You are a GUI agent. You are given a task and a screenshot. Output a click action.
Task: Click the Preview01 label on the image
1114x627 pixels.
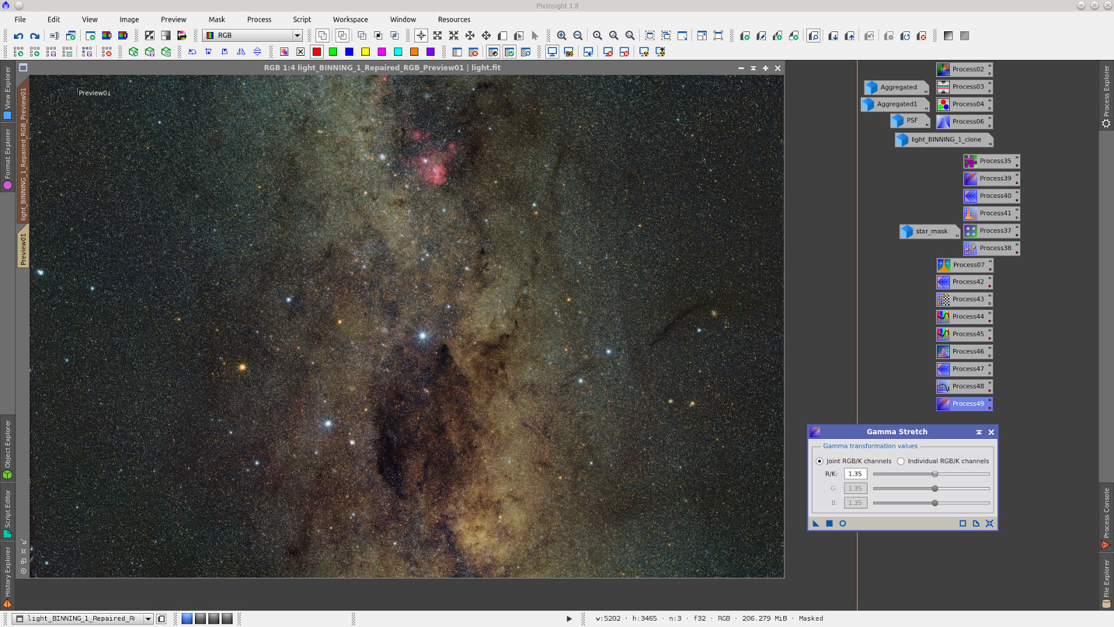(x=94, y=93)
